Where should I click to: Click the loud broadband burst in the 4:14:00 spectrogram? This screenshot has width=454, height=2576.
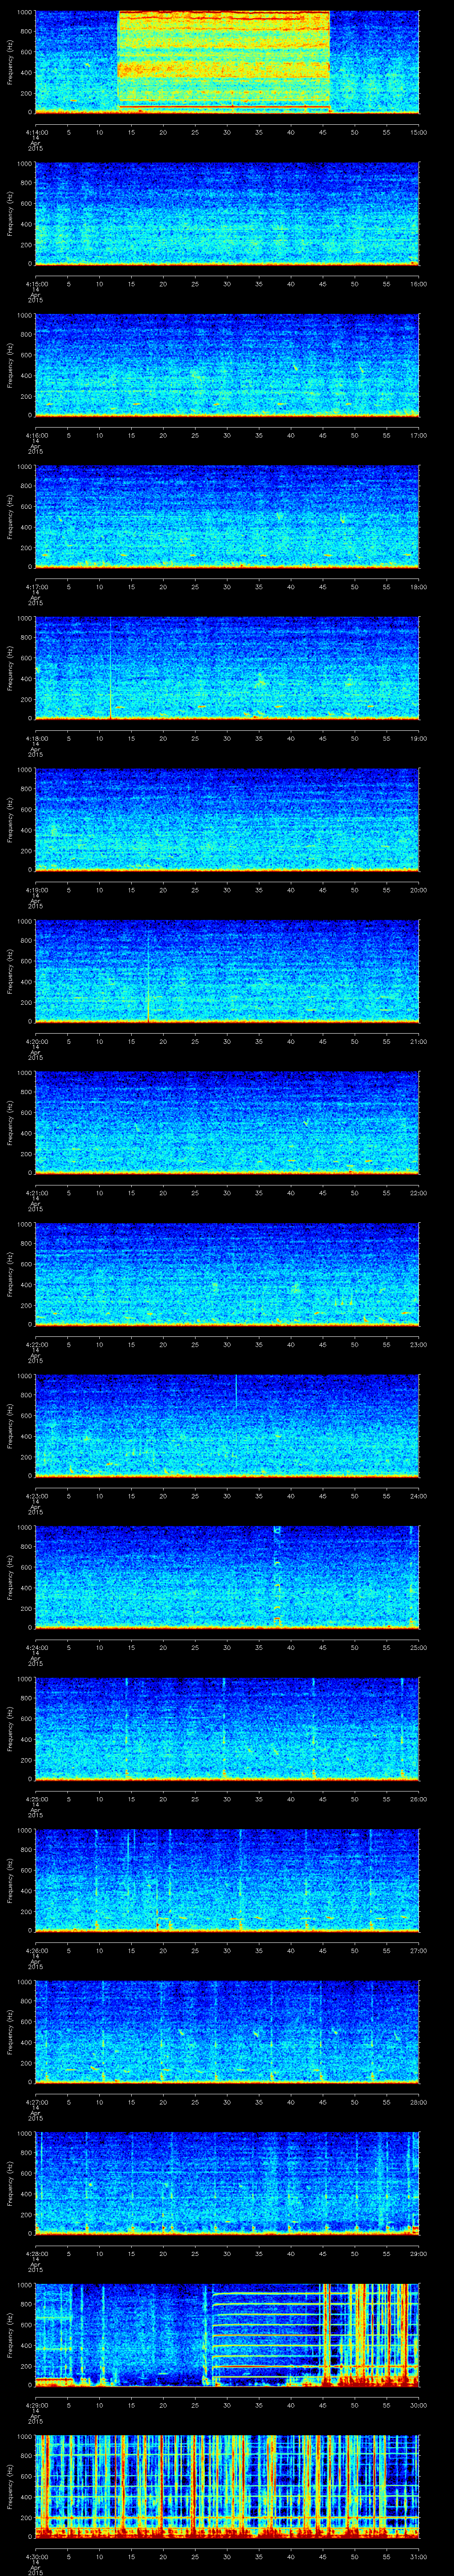click(x=223, y=60)
